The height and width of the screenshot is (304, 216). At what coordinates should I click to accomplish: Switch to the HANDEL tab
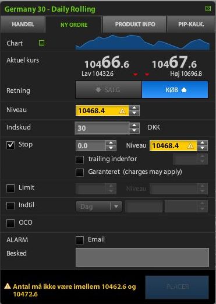tap(23, 25)
